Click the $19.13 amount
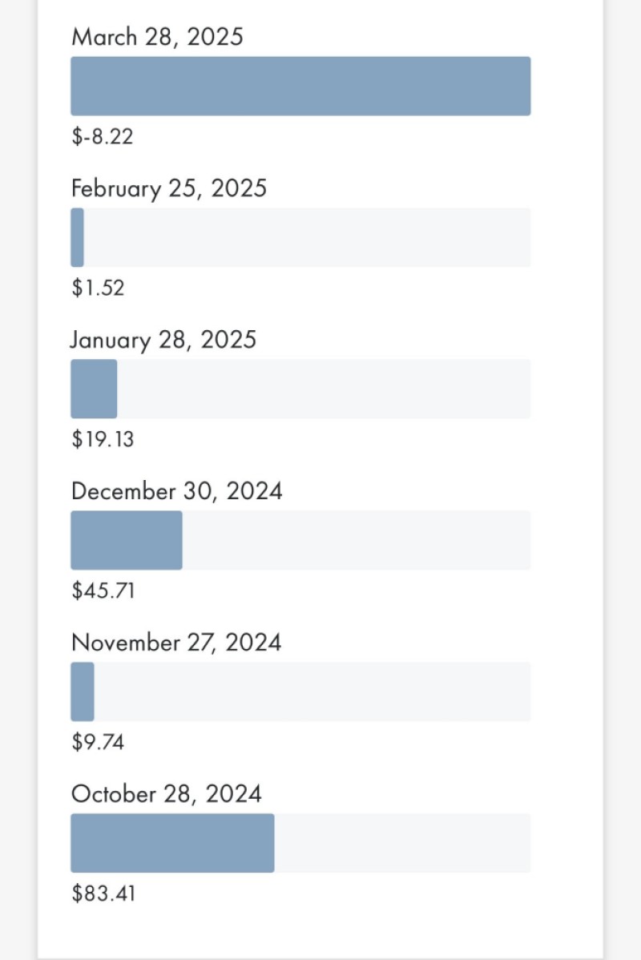The height and width of the screenshot is (960, 641). click(103, 439)
